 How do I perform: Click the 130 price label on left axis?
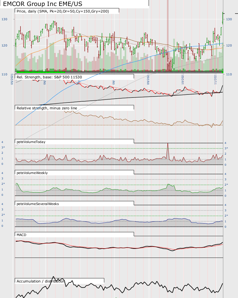pyautogui.click(x=4, y=19)
